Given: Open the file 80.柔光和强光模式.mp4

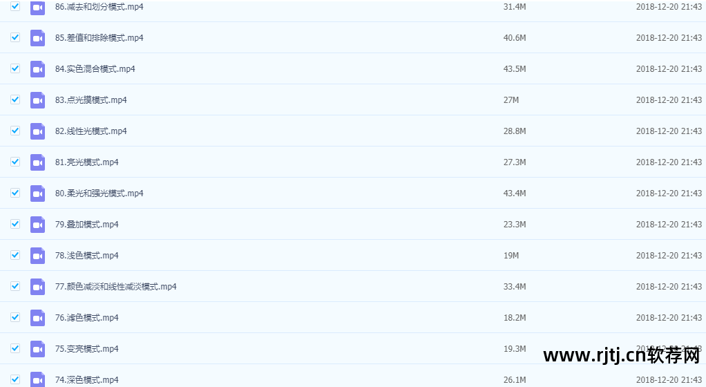Looking at the screenshot, I should point(99,193).
